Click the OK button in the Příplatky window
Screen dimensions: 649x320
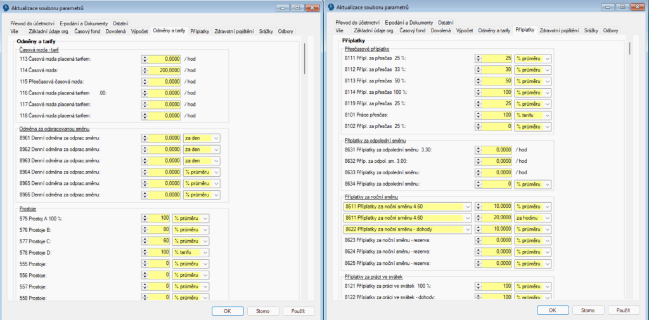[553, 310]
